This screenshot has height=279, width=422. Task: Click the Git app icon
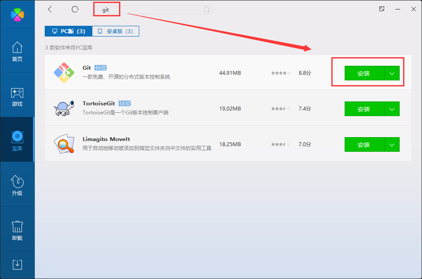[x=64, y=73]
